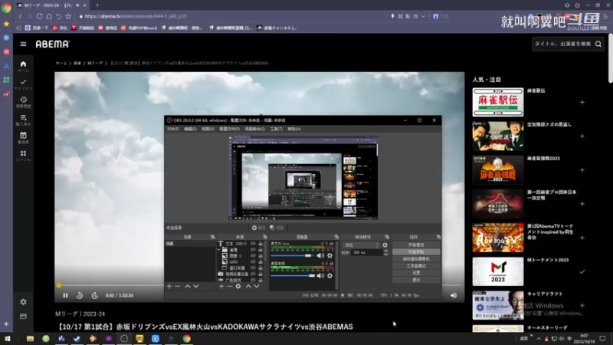Screen dimensions: 613x345
Task: Add a new scene in OBS with plus
Action: pos(169,286)
